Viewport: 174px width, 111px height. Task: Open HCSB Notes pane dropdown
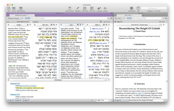click(x=58, y=80)
